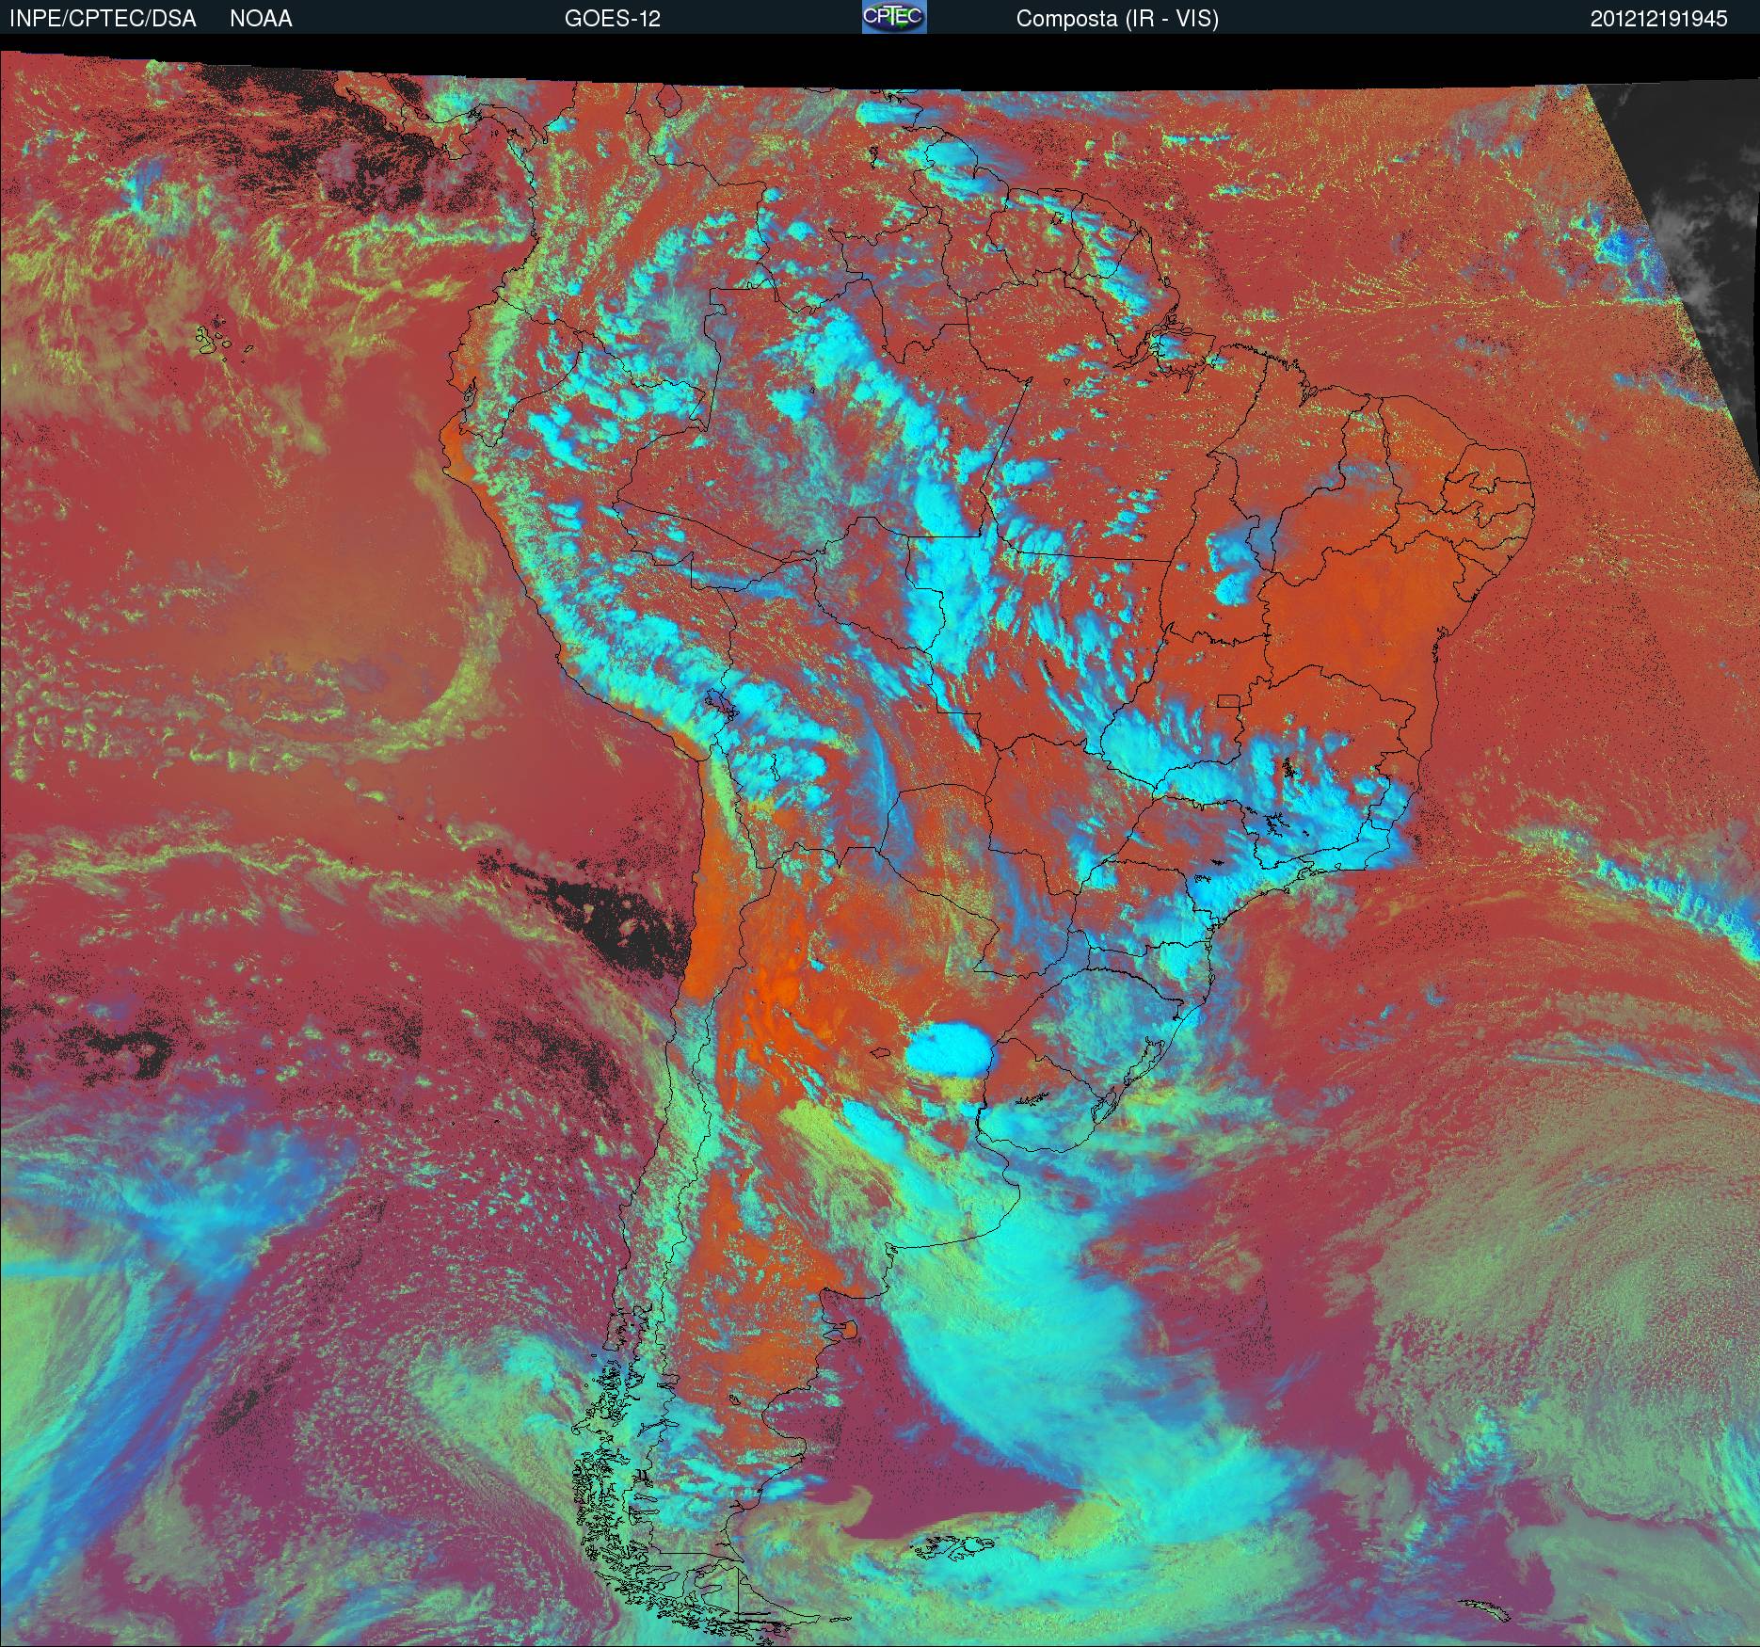Click the 201212191945 timestamp
This screenshot has height=1647, width=1760.
coord(1659,19)
